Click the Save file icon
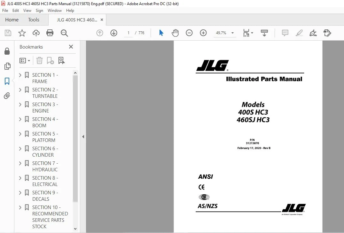 (x=8, y=33)
